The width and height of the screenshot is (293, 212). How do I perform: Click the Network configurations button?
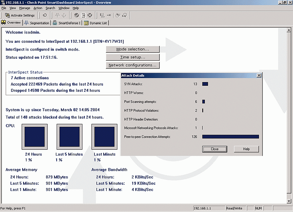tap(132, 65)
